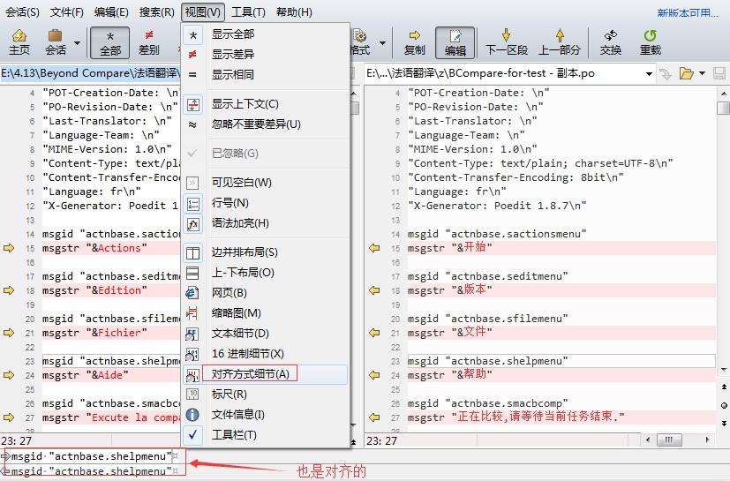
Task: Copy line 15 to the right
Action: click(9, 248)
